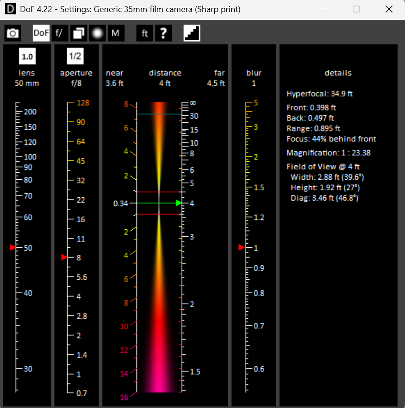The height and width of the screenshot is (408, 405).
Task: Click the red blur marker at 1
Action: [x=241, y=248]
